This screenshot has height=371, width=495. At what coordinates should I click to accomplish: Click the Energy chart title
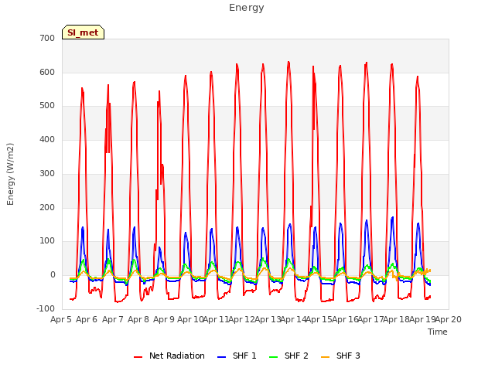point(247,8)
